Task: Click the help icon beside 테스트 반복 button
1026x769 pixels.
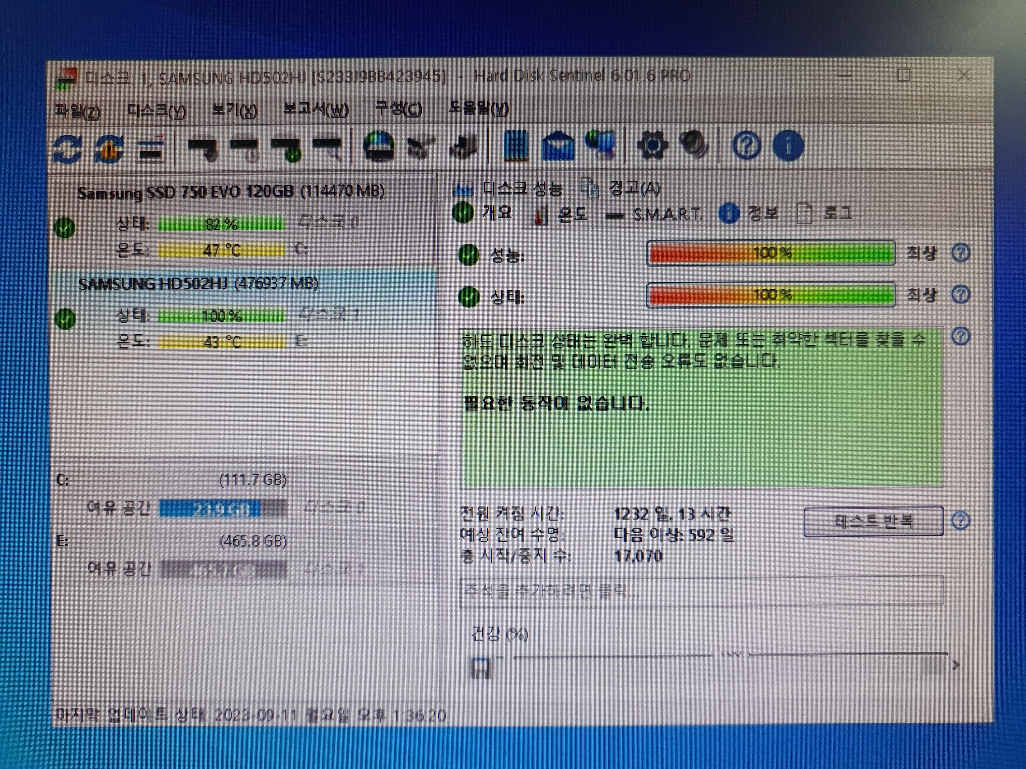Action: [961, 521]
